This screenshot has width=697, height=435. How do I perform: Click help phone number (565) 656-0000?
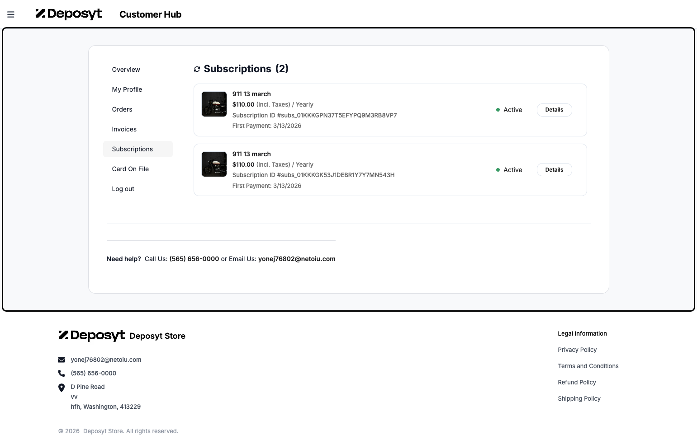pyautogui.click(x=194, y=259)
